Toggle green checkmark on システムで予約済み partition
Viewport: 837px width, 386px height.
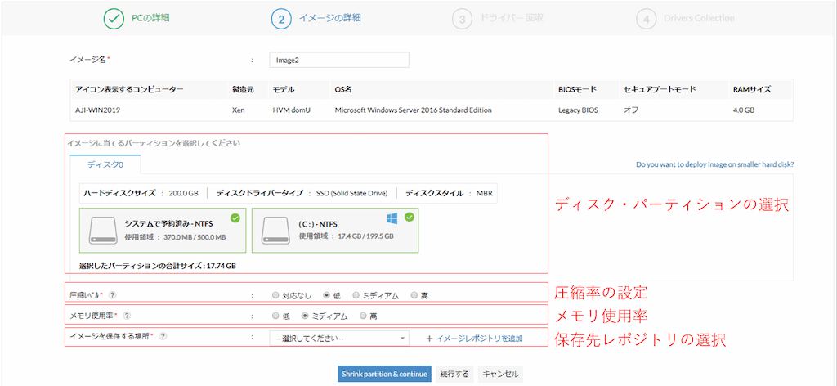point(235,218)
